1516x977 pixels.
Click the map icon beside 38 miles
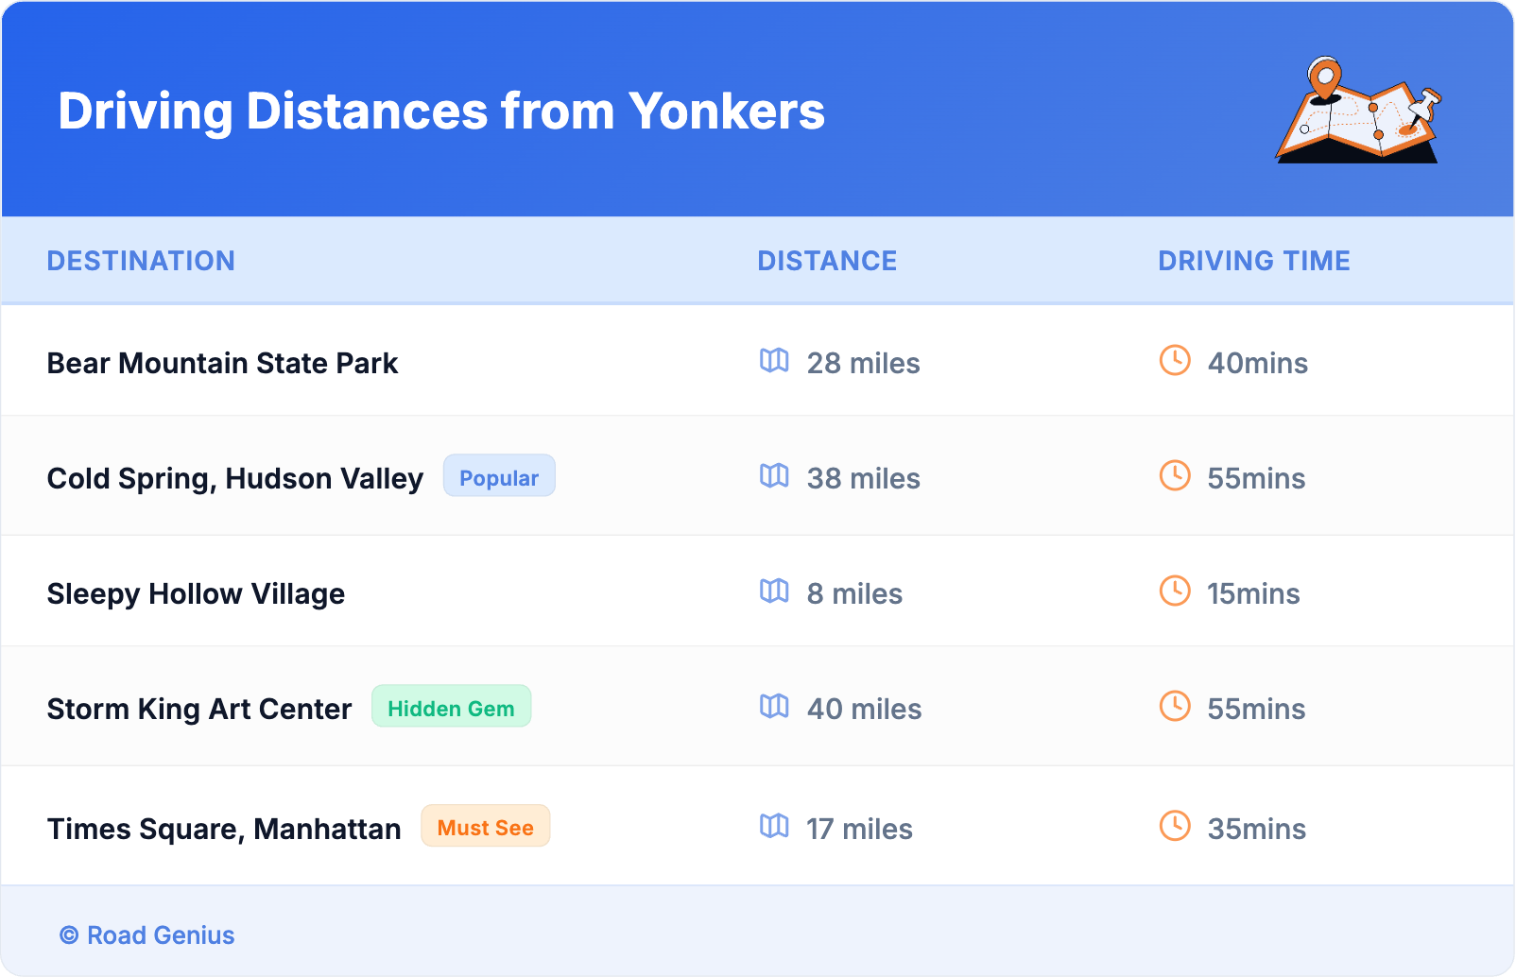click(x=774, y=476)
